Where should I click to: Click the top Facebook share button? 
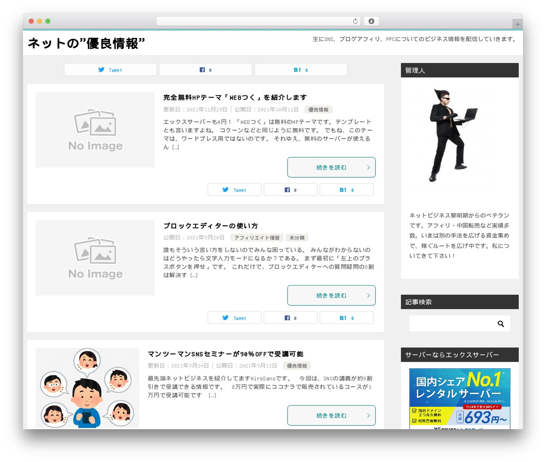click(206, 70)
